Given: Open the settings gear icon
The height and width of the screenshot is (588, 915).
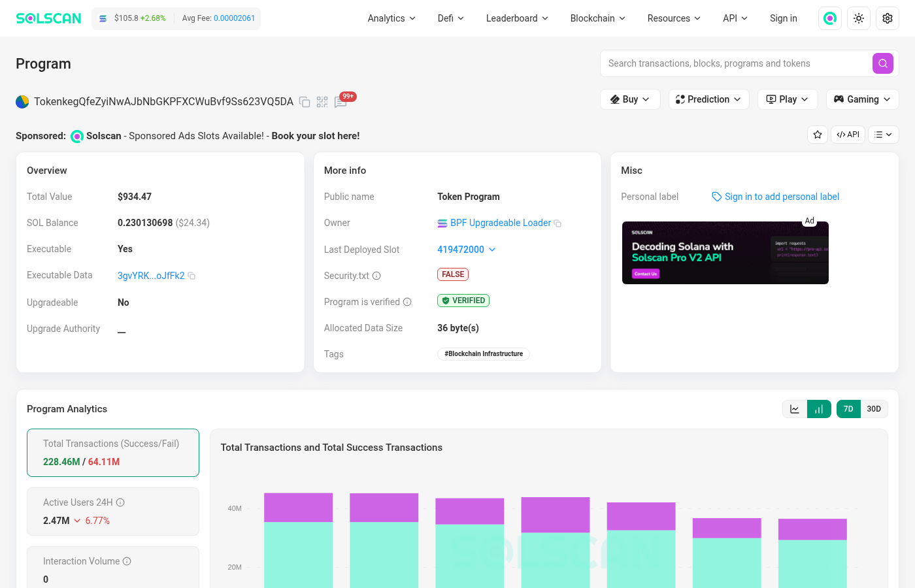Looking at the screenshot, I should 888,18.
